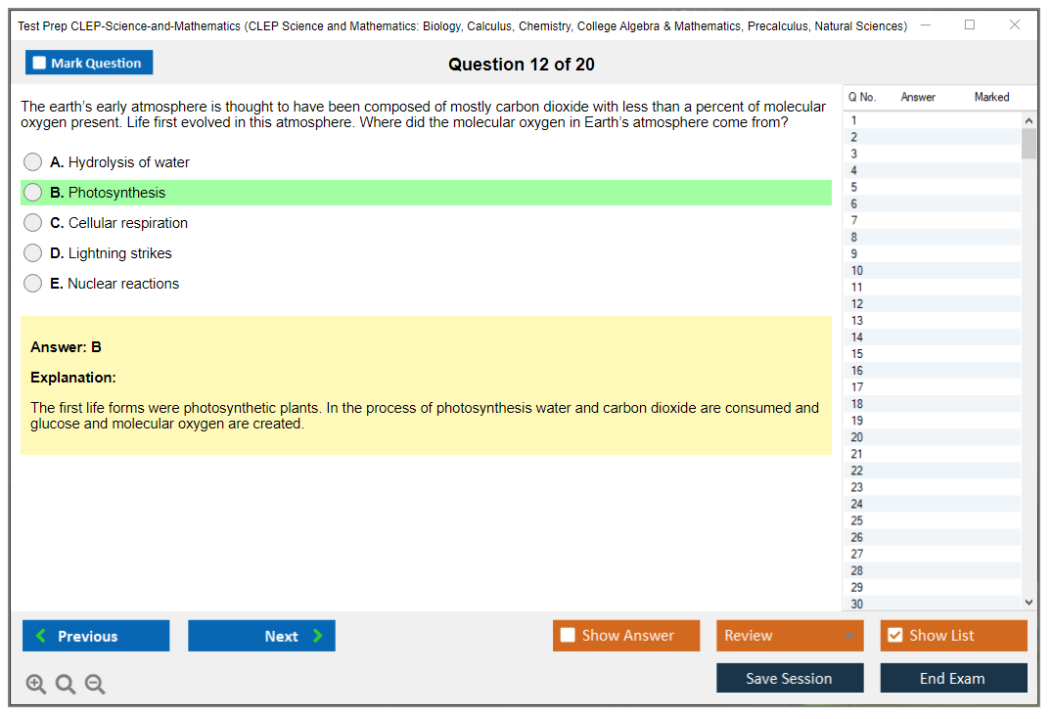
Task: Toggle the Show List checkbox
Action: (x=894, y=636)
